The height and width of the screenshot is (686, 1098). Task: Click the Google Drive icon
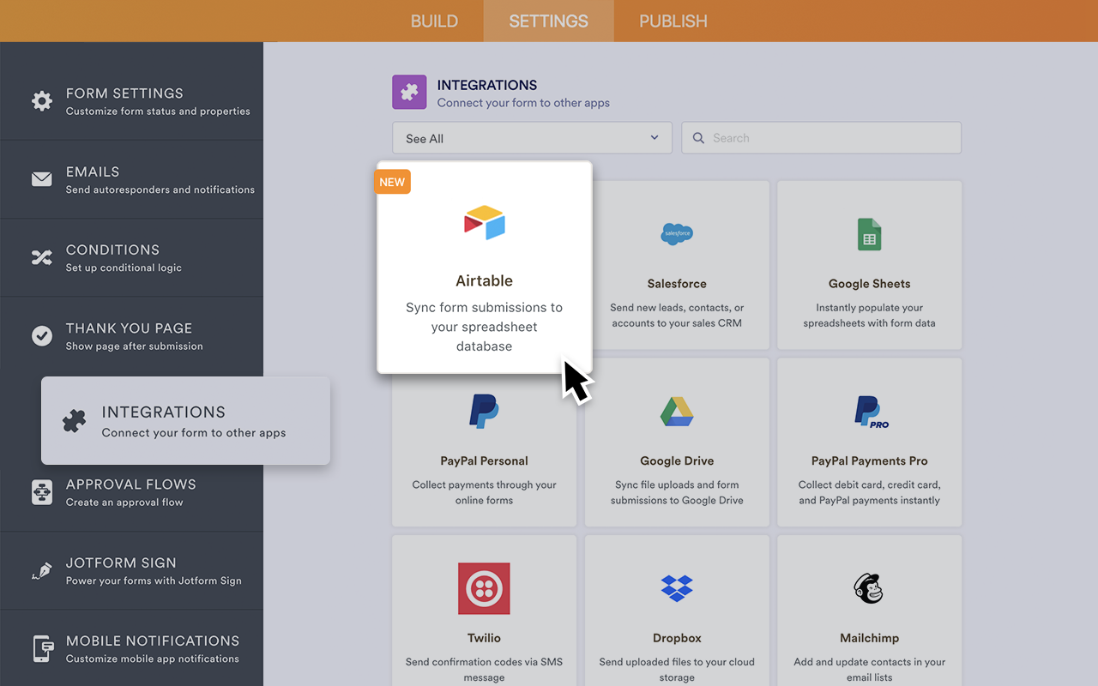677,411
